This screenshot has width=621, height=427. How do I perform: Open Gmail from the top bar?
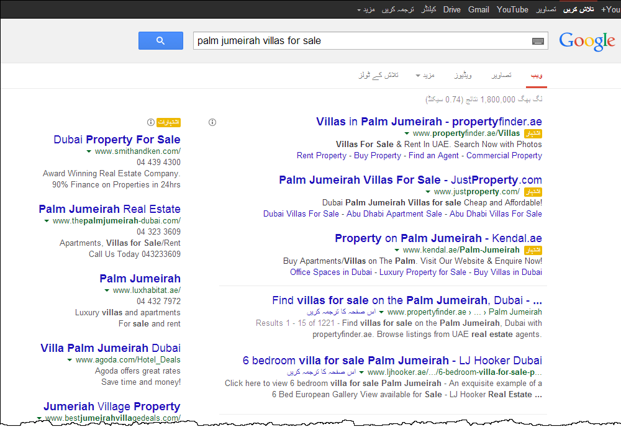pyautogui.click(x=478, y=9)
